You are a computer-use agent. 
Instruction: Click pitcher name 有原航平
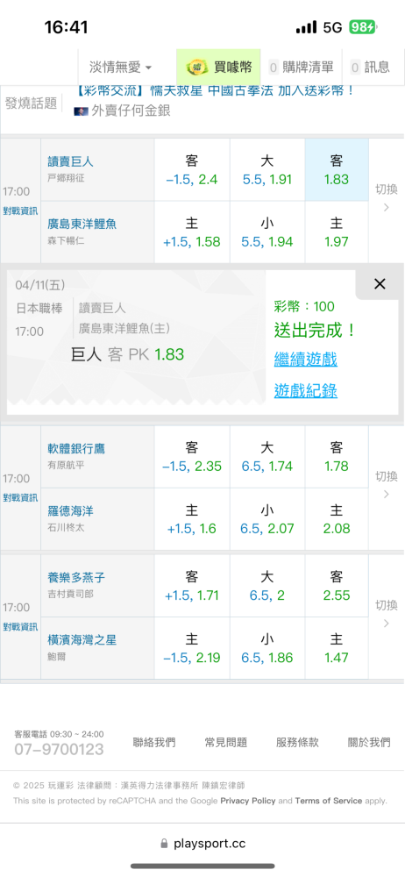coord(67,465)
